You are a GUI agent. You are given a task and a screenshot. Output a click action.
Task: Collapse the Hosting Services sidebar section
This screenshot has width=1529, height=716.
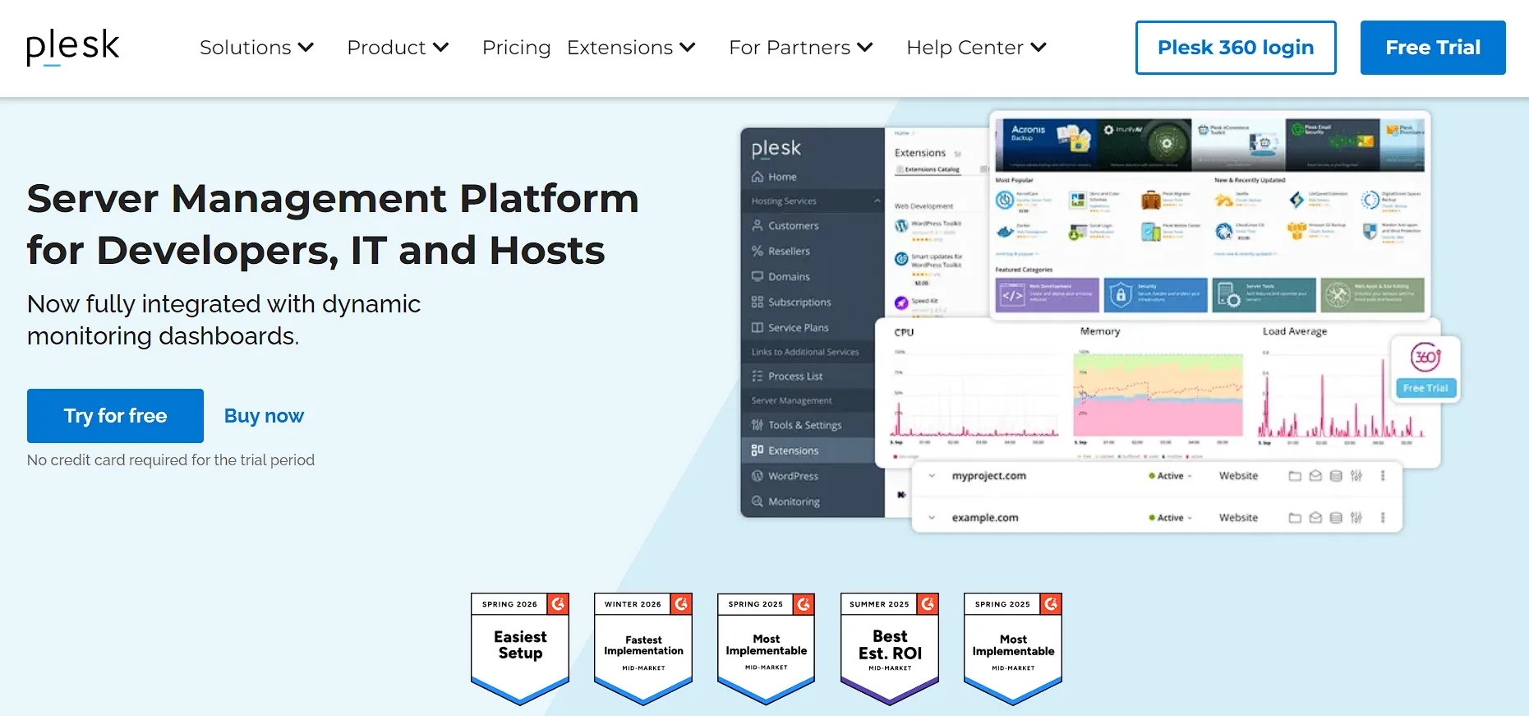pos(877,201)
